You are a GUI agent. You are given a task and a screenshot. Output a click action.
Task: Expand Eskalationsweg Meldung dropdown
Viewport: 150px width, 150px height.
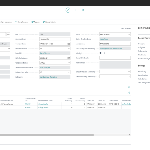pos(115,72)
